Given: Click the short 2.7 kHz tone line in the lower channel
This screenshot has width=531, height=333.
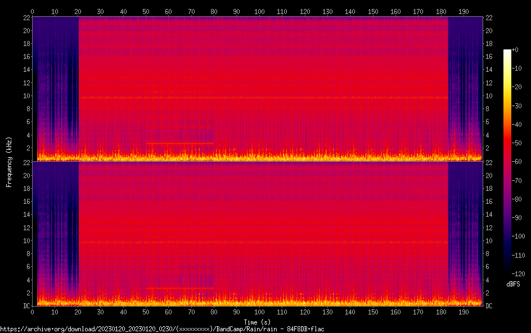Looking at the screenshot, I should pos(179,288).
